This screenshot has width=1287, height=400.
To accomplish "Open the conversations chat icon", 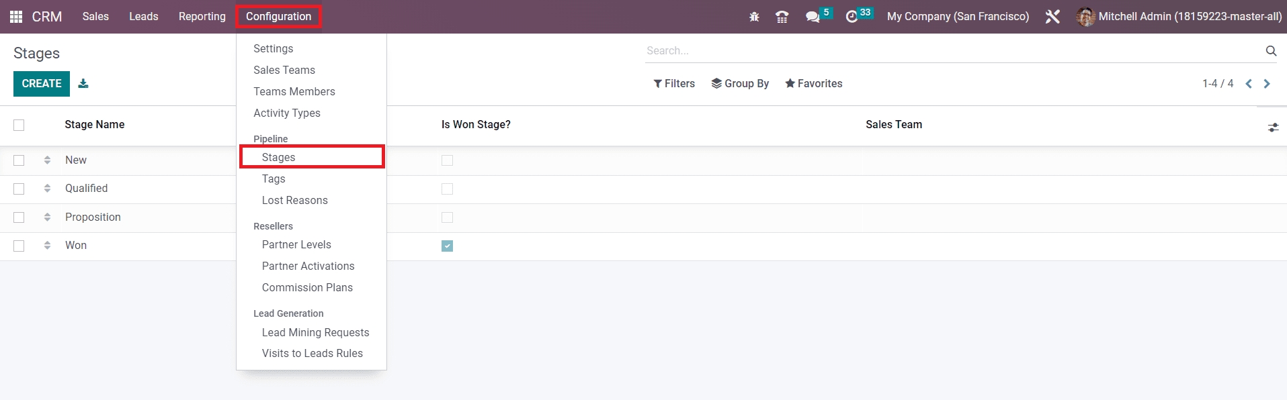I will (x=813, y=17).
